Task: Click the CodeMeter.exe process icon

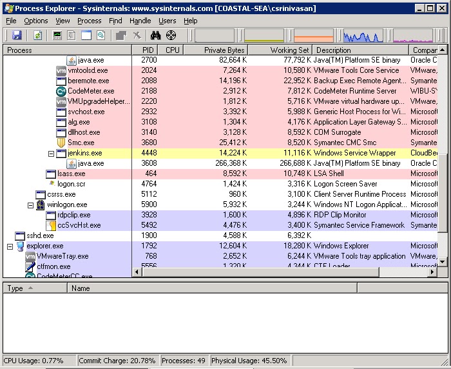Action: point(61,92)
